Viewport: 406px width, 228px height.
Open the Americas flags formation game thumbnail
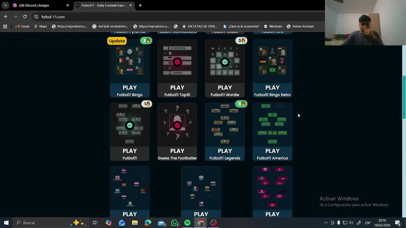coord(201,188)
